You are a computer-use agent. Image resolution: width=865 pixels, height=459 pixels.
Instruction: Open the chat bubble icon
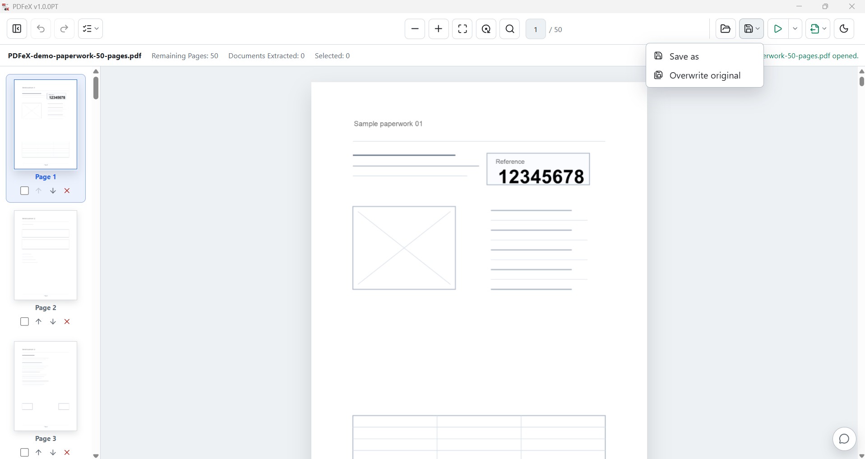844,439
